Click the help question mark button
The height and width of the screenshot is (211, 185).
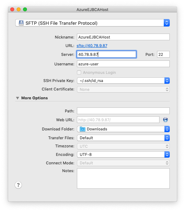coord(18,185)
